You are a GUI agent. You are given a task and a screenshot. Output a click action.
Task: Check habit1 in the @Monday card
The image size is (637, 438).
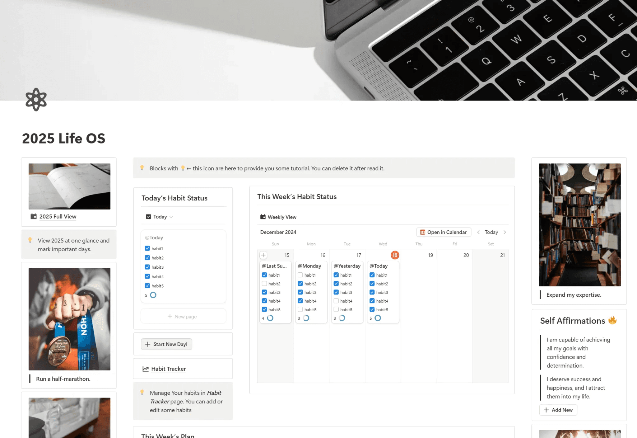tap(300, 275)
